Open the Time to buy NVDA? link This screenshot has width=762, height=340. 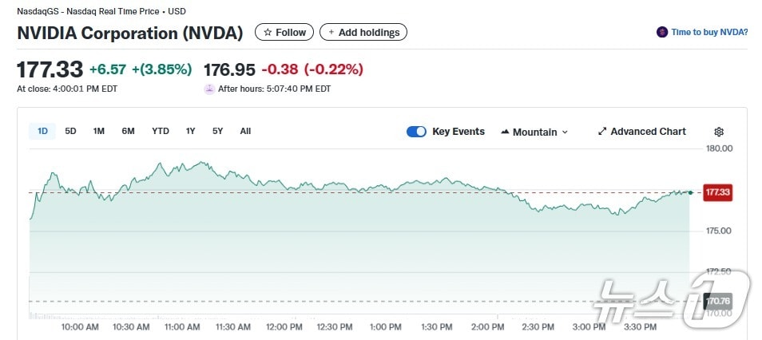point(709,32)
